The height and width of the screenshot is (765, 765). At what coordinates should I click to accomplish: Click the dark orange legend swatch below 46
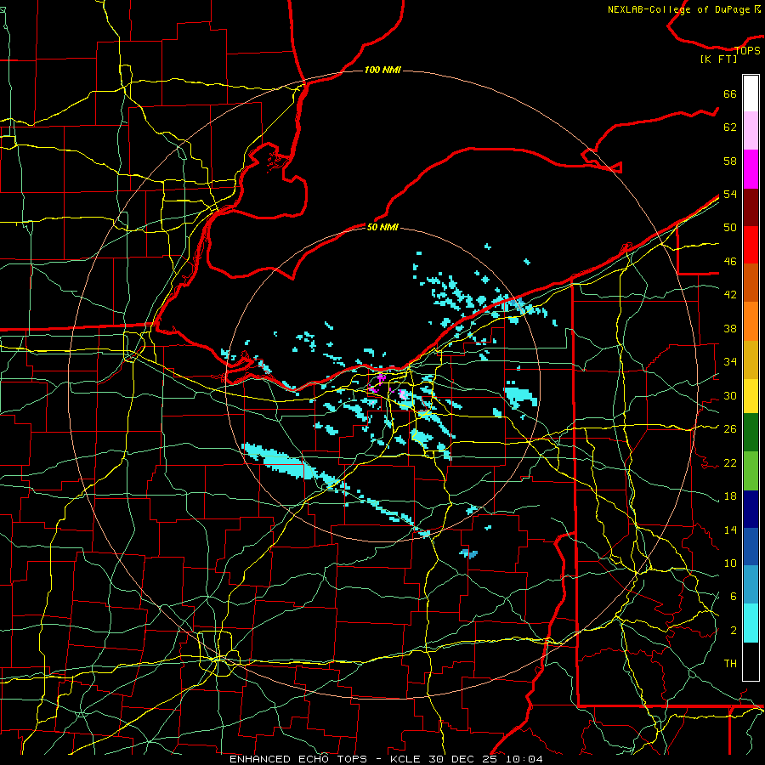[751, 283]
